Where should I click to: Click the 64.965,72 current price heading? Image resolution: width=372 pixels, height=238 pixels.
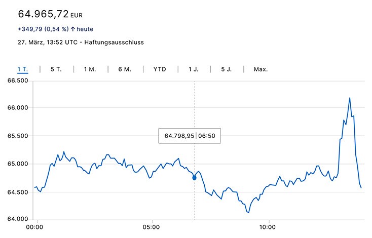click(x=43, y=13)
